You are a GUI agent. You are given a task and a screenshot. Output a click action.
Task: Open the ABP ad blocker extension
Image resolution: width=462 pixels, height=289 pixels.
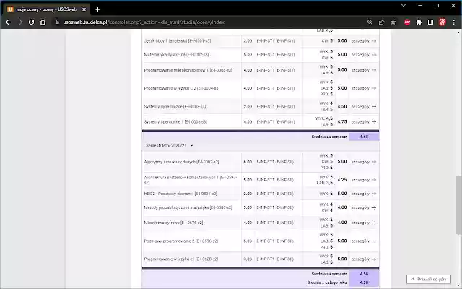[407, 22]
